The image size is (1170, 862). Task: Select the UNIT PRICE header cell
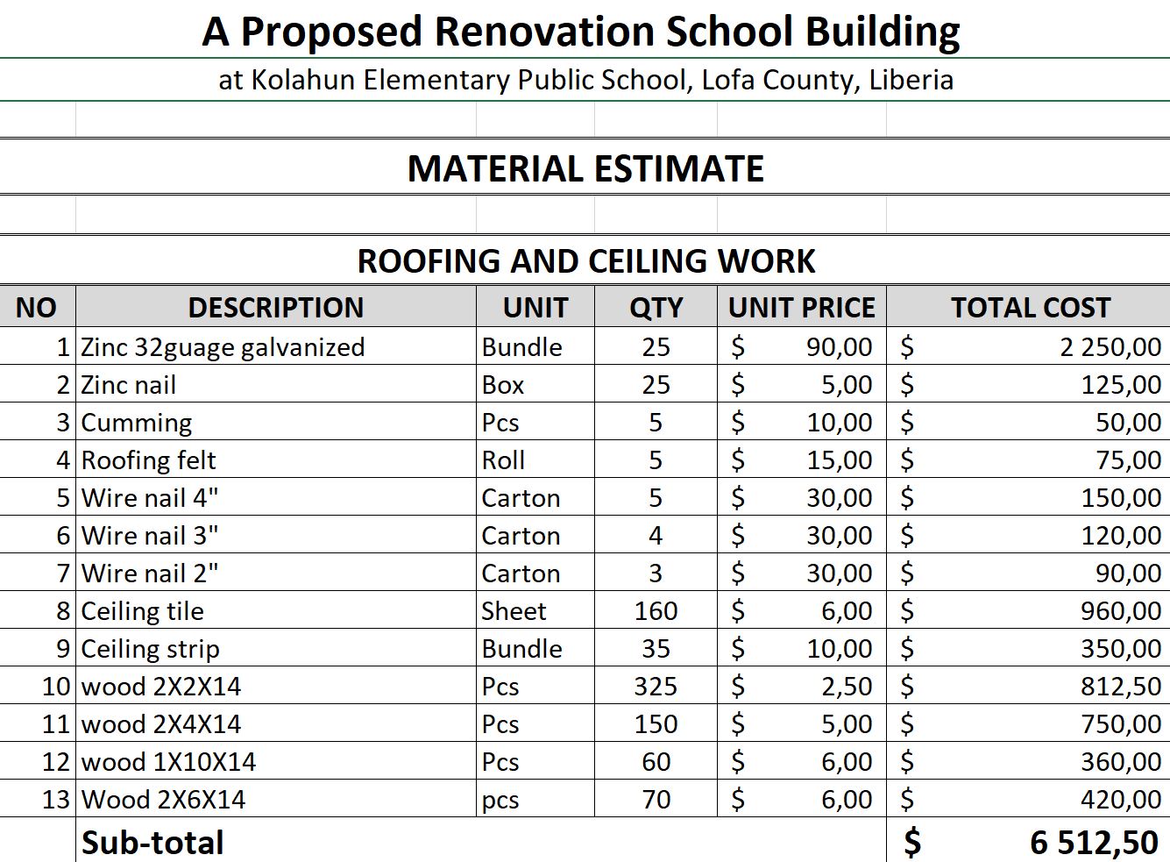[801, 308]
